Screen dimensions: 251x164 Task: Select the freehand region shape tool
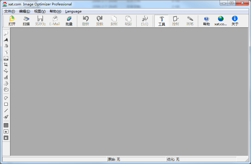point(6,98)
